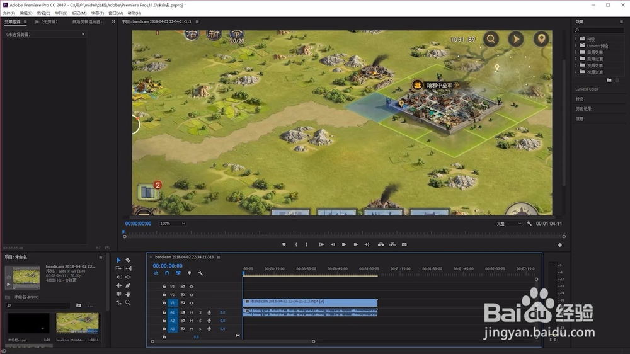Step forward one frame
Image resolution: width=630 pixels, height=354 pixels.
[x=355, y=244]
